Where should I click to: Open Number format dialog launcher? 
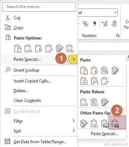(118, 36)
